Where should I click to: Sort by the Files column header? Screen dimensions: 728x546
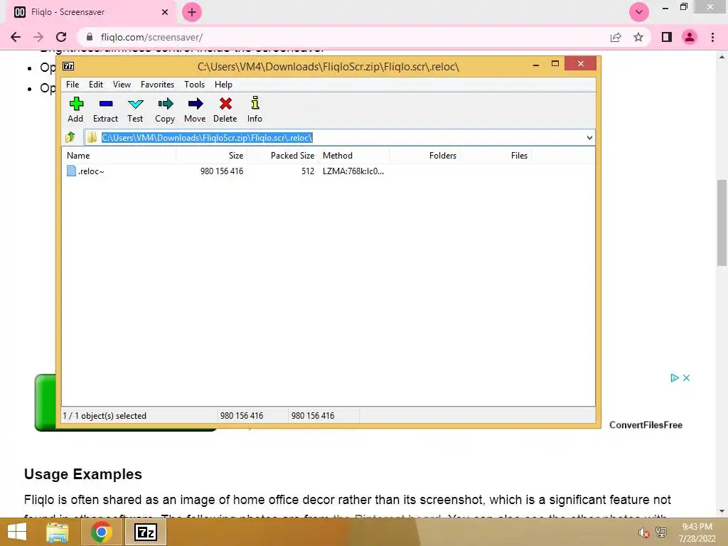496,156
